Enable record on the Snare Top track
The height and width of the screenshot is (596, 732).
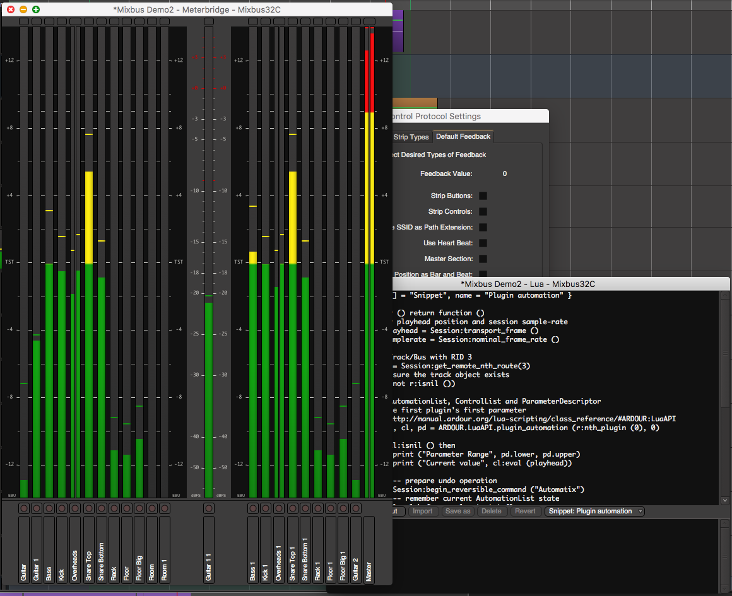tap(88, 508)
